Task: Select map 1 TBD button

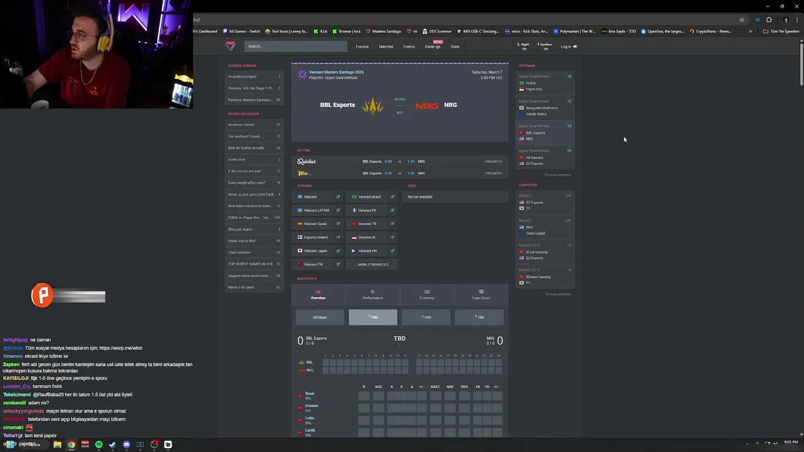Action: [x=373, y=317]
